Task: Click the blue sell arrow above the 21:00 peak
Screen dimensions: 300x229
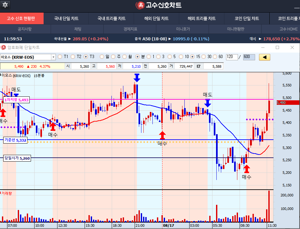Action: (137, 78)
